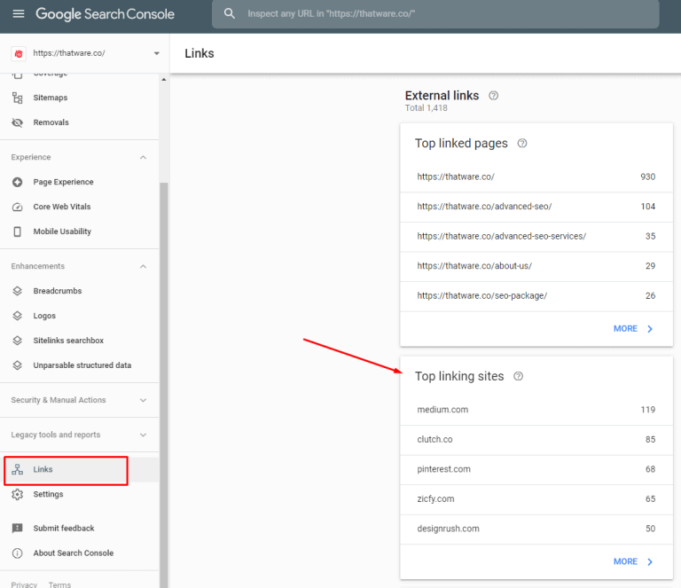Collapse the Experience section
This screenshot has height=588, width=681.
pyautogui.click(x=143, y=157)
